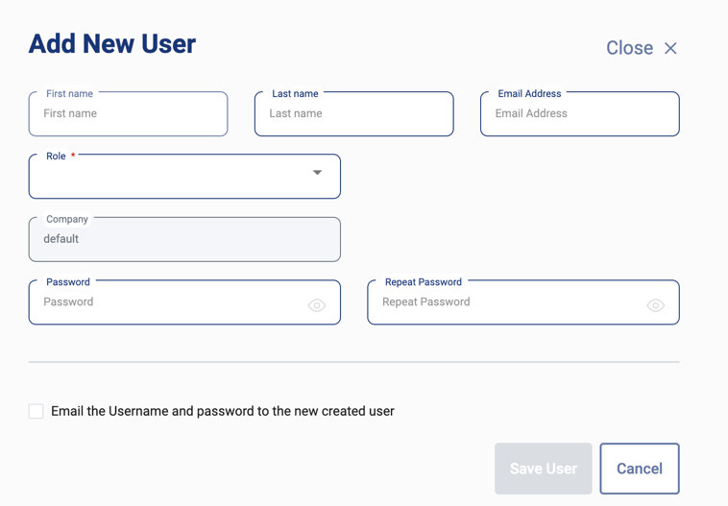
Task: Click the Cancel button
Action: pyautogui.click(x=640, y=469)
